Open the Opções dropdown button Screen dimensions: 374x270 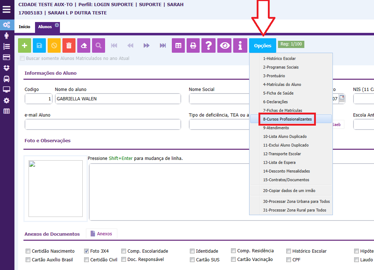tap(262, 46)
